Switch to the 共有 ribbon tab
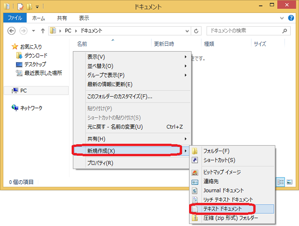 coord(62,18)
